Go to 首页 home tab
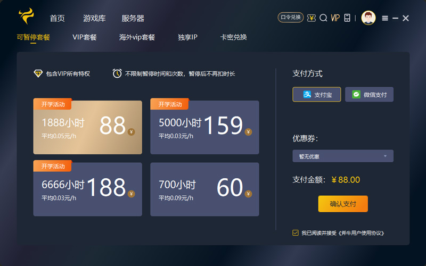The image size is (426, 266). pyautogui.click(x=58, y=19)
